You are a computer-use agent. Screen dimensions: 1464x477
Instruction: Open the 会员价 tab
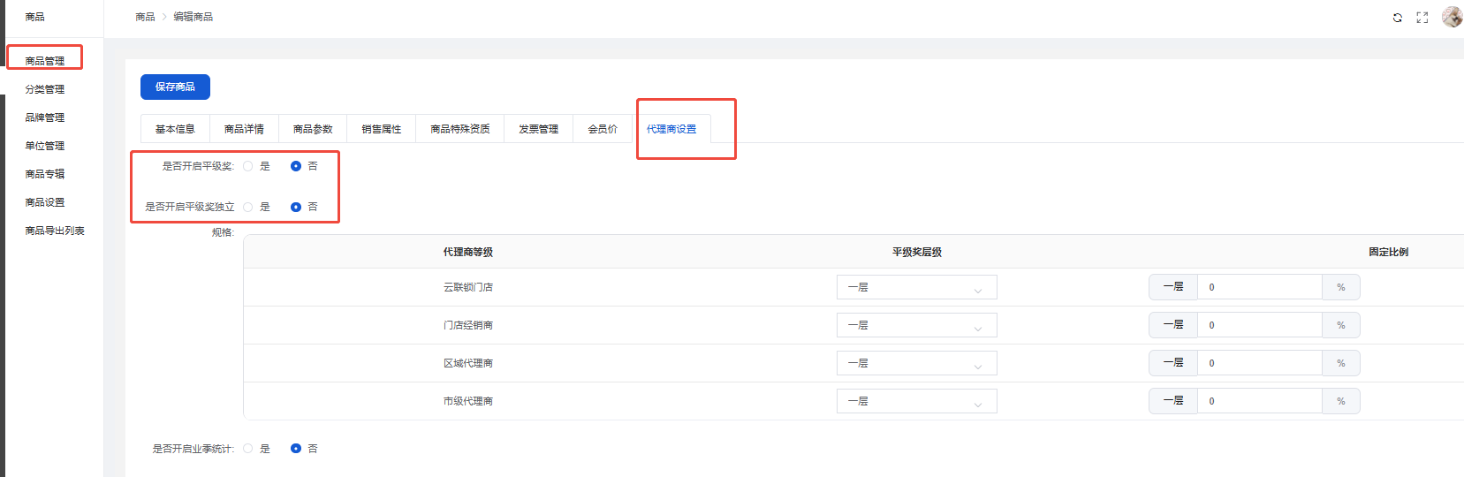(x=603, y=129)
